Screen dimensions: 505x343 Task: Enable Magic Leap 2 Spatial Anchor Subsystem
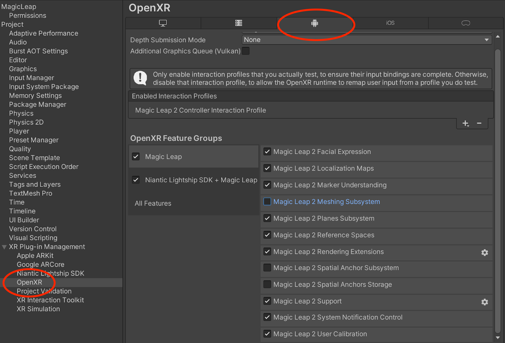click(x=267, y=268)
